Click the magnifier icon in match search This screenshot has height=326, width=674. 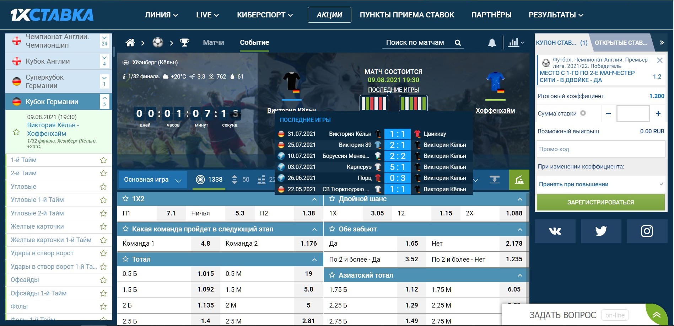[x=458, y=43]
